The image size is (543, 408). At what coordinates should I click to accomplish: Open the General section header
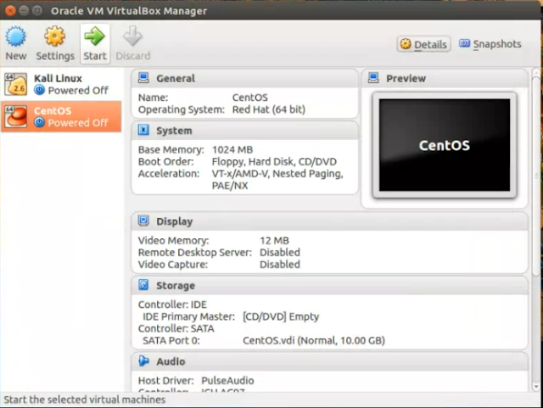tap(244, 78)
